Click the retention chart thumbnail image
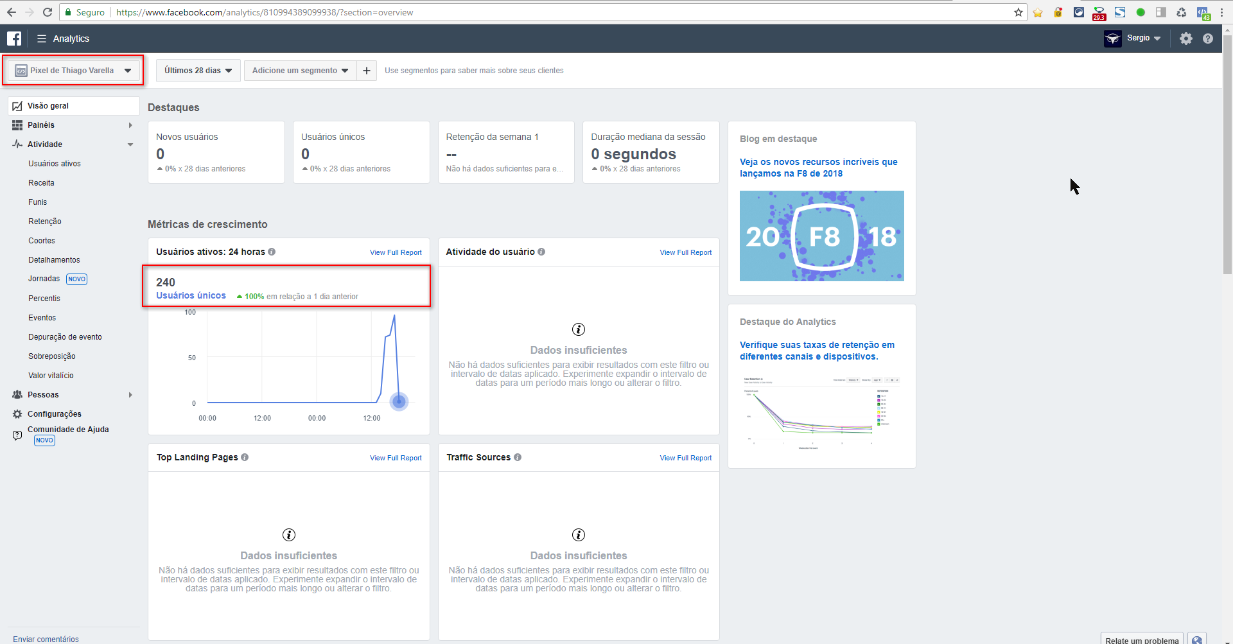The image size is (1233, 644). tap(822, 412)
